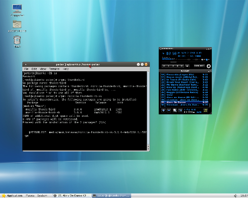Toggle the shuffle button in player

coord(196,66)
